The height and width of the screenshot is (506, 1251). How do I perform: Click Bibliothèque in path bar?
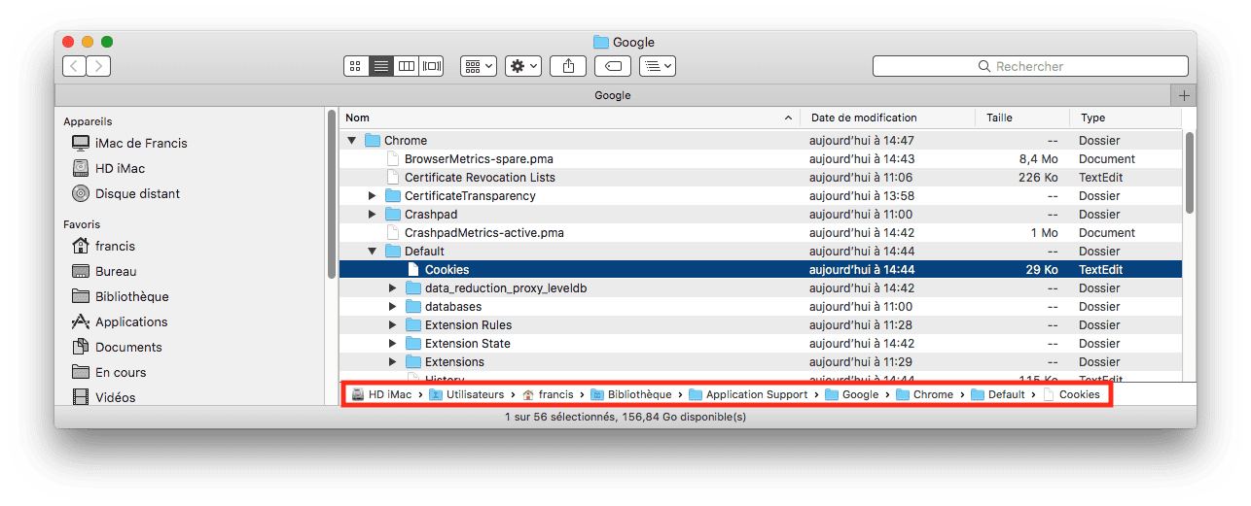[x=630, y=395]
